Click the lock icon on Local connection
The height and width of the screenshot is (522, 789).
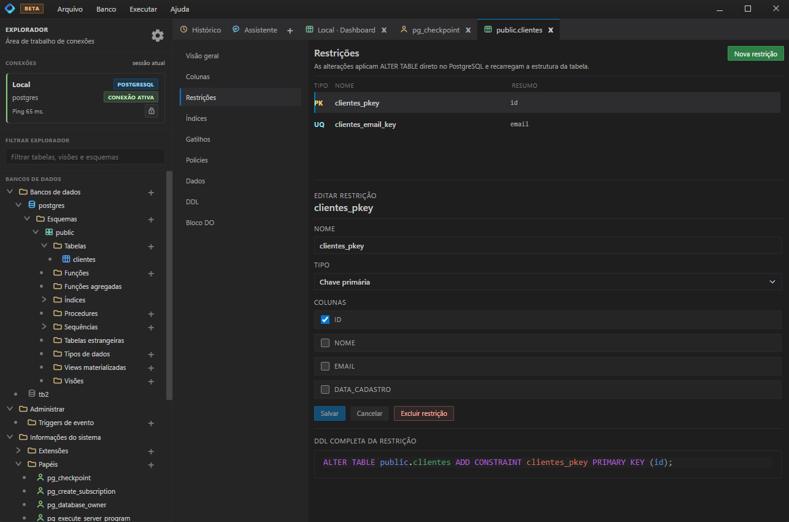[x=152, y=111]
